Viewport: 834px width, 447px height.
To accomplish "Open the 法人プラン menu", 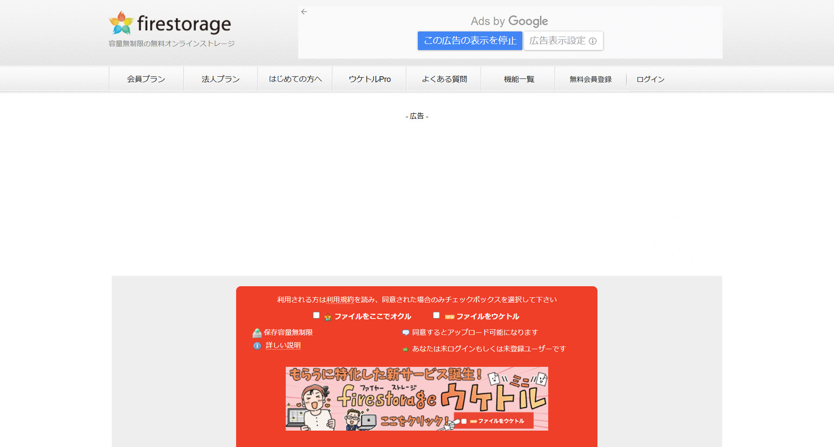I will (221, 79).
